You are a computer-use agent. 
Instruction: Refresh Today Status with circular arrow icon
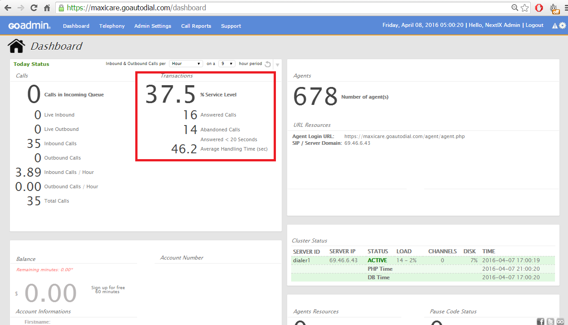coord(268,64)
